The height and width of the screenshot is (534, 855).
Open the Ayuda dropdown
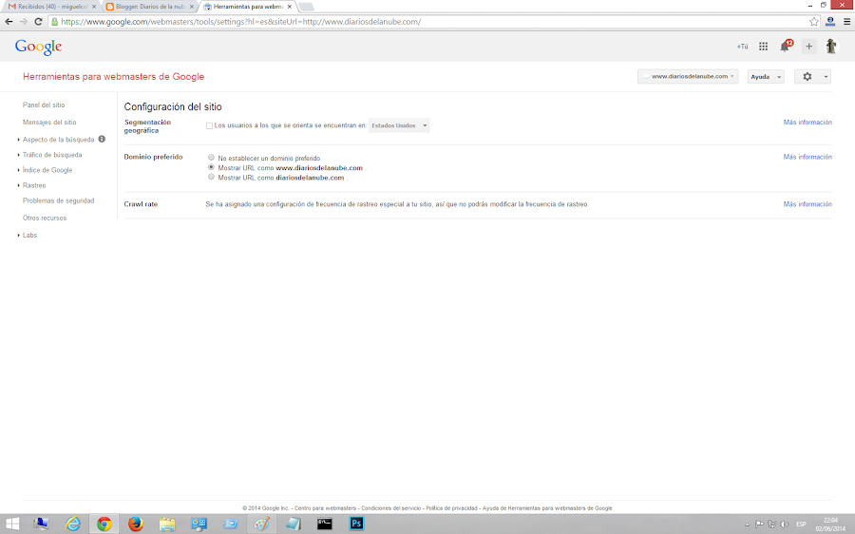click(766, 76)
